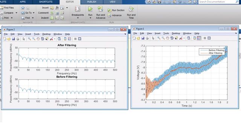The image size is (241, 135).
Task: Click the Run Section button
Action: (x=116, y=10)
